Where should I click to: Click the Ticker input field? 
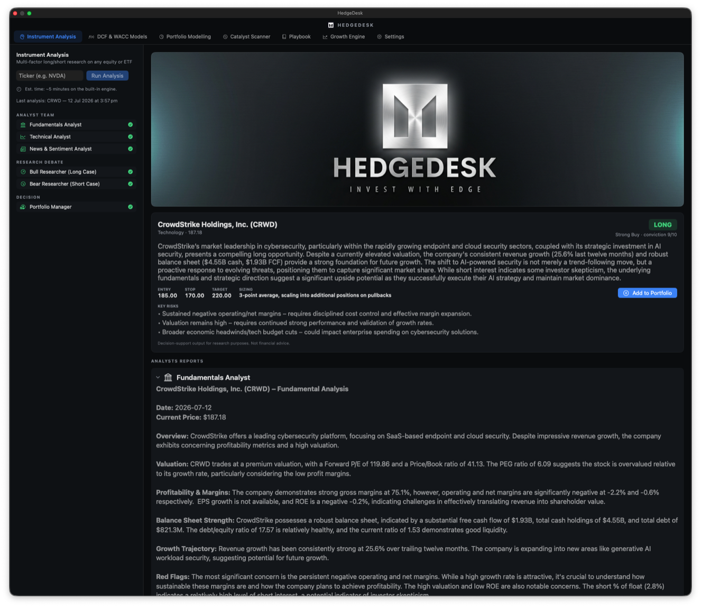pos(49,76)
